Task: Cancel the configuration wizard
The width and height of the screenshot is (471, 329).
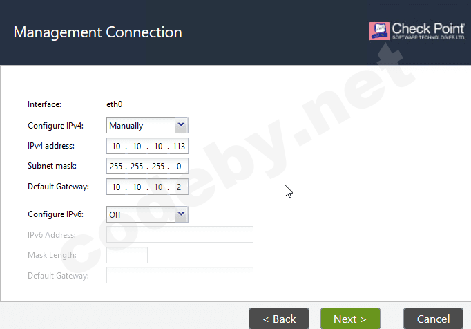Action: coord(433,319)
